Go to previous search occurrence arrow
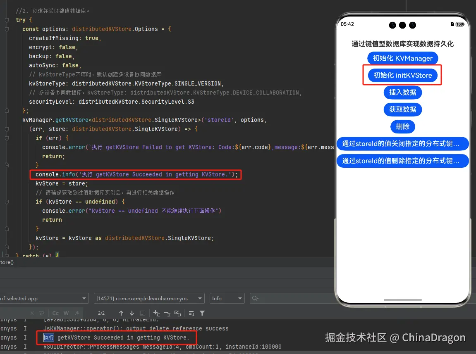The image size is (476, 354). pos(121,313)
